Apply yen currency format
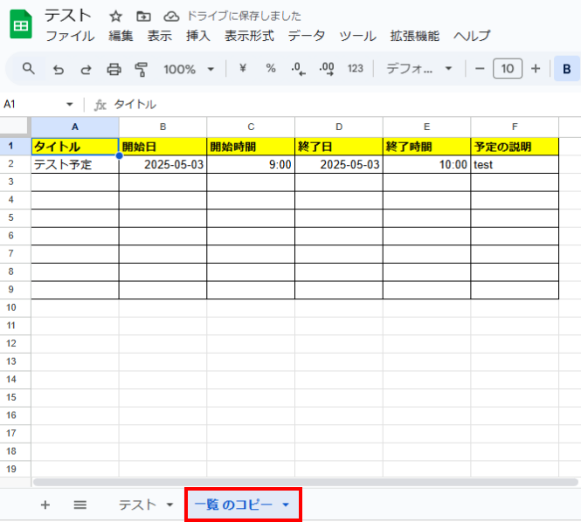Screen dimensions: 581x522 tap(243, 68)
